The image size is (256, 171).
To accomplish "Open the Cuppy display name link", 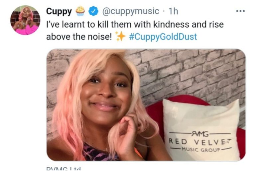I will coord(59,11).
